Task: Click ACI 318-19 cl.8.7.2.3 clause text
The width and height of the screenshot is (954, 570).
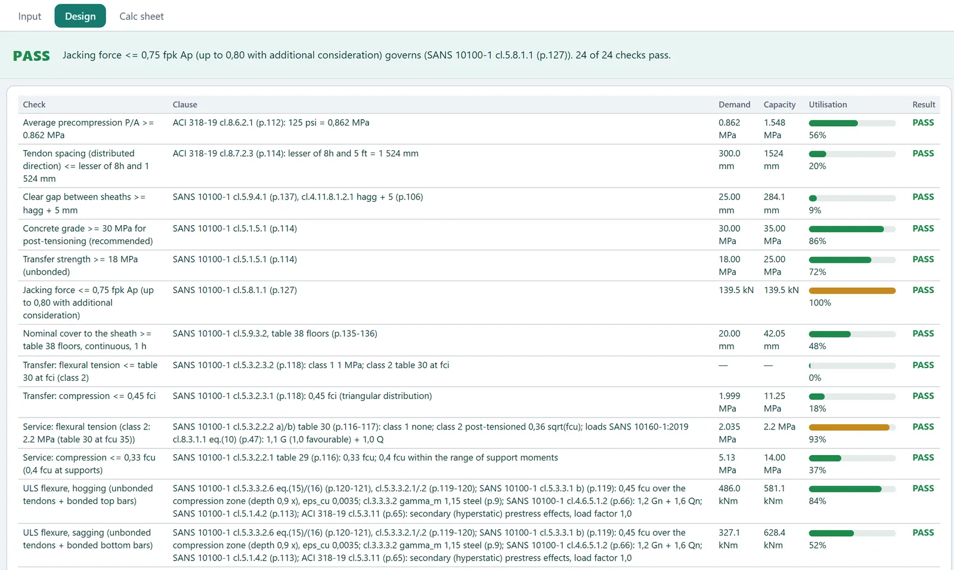Action: click(296, 154)
